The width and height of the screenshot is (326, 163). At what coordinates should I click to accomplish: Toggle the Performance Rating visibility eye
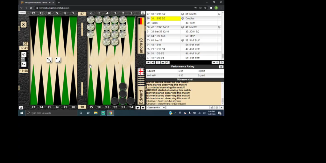(x=221, y=67)
